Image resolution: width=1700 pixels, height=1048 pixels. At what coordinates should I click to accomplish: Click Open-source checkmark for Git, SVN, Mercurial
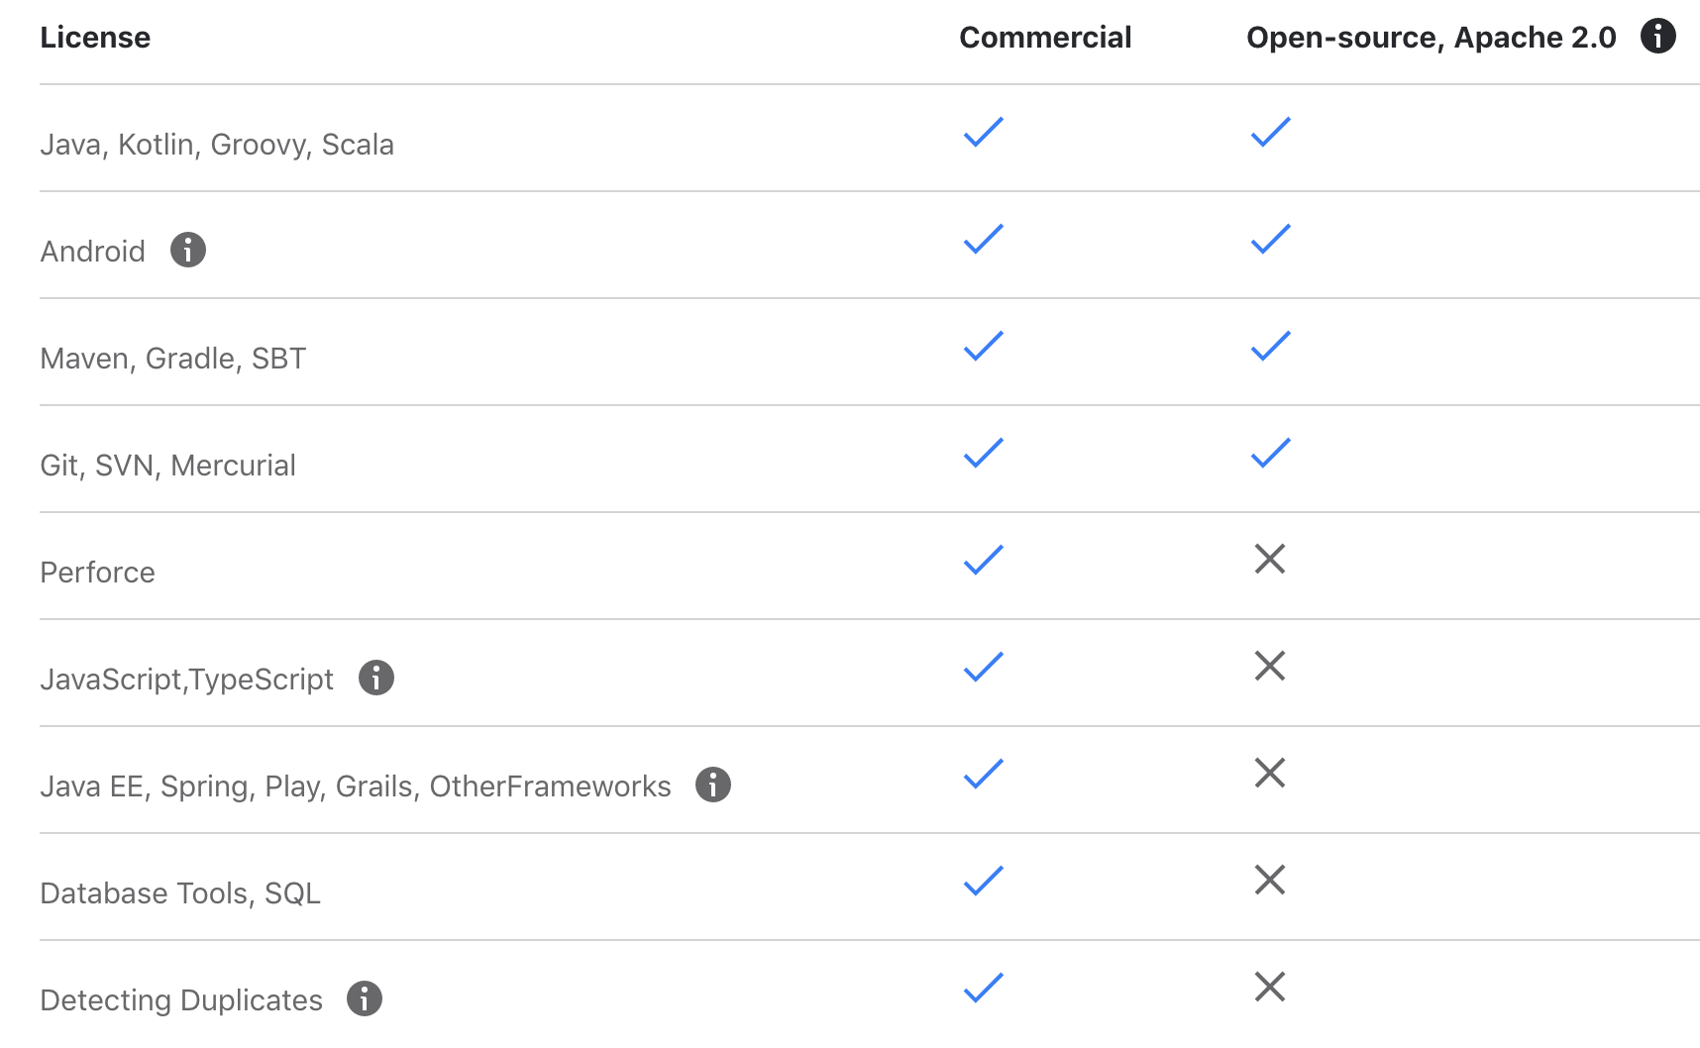(1271, 453)
